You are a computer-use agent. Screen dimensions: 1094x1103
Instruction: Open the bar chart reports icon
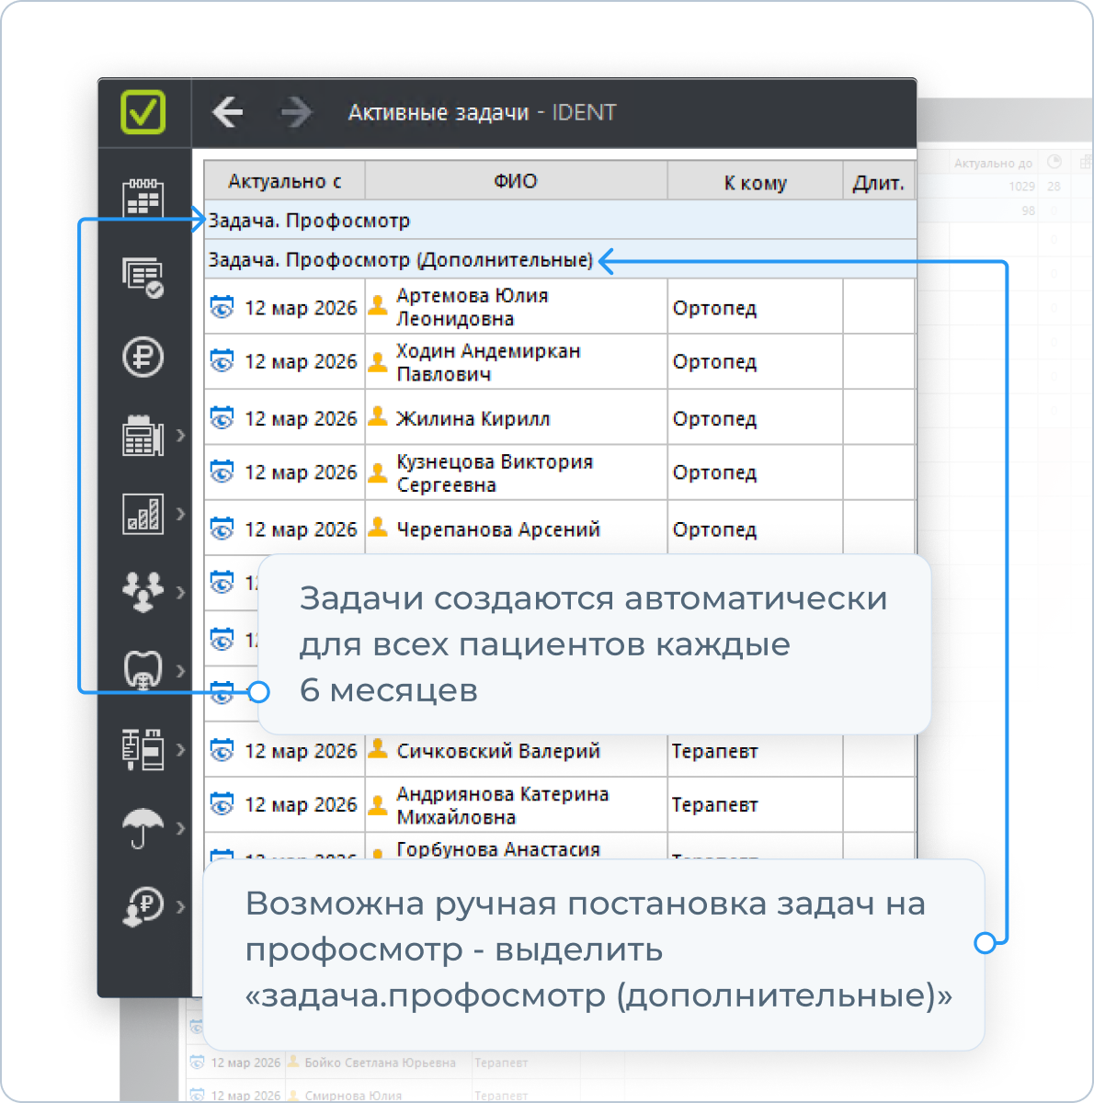tap(142, 514)
